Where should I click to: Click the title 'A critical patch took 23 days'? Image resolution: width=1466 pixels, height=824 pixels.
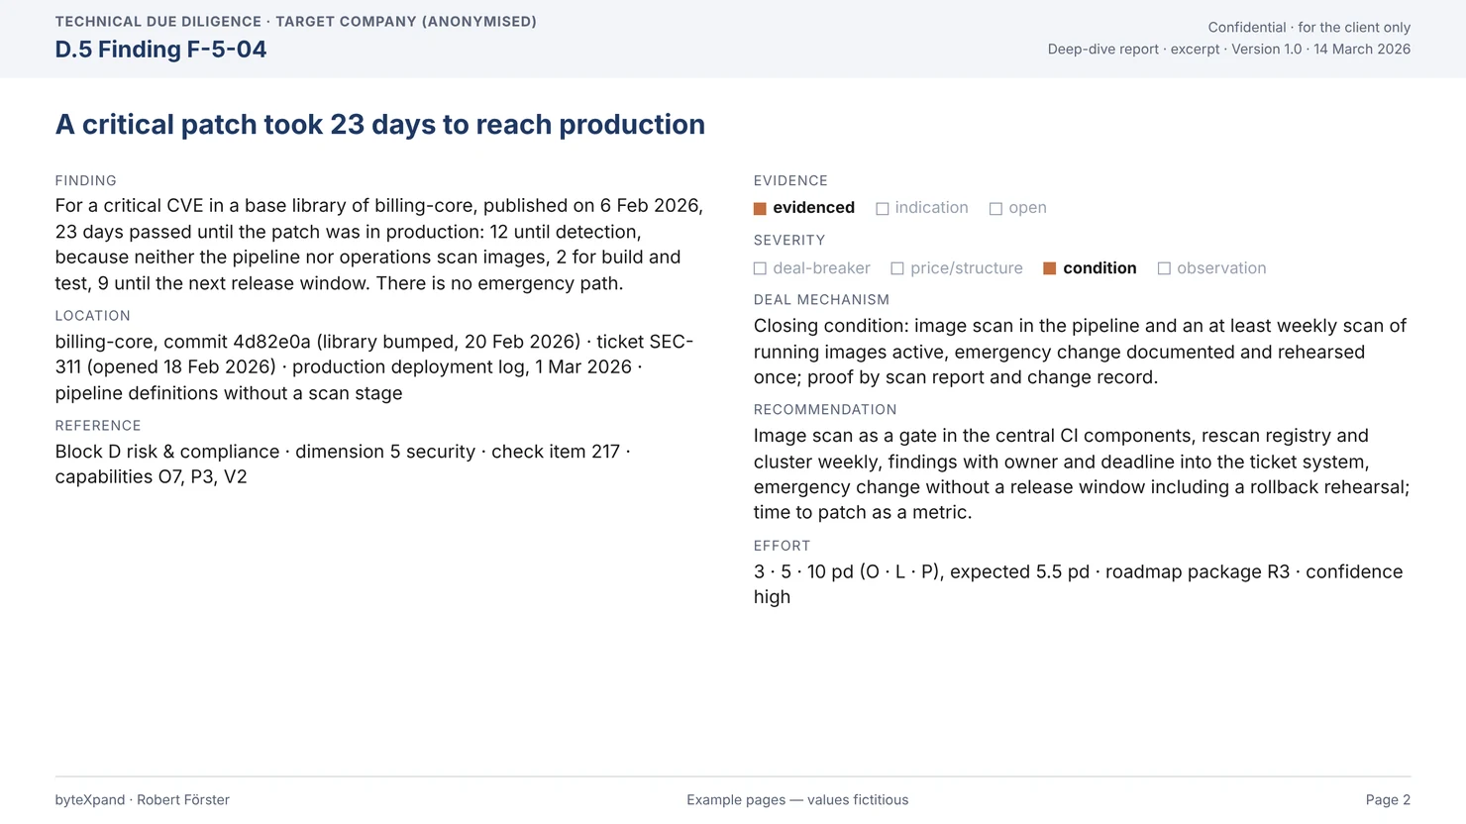pyautogui.click(x=379, y=125)
